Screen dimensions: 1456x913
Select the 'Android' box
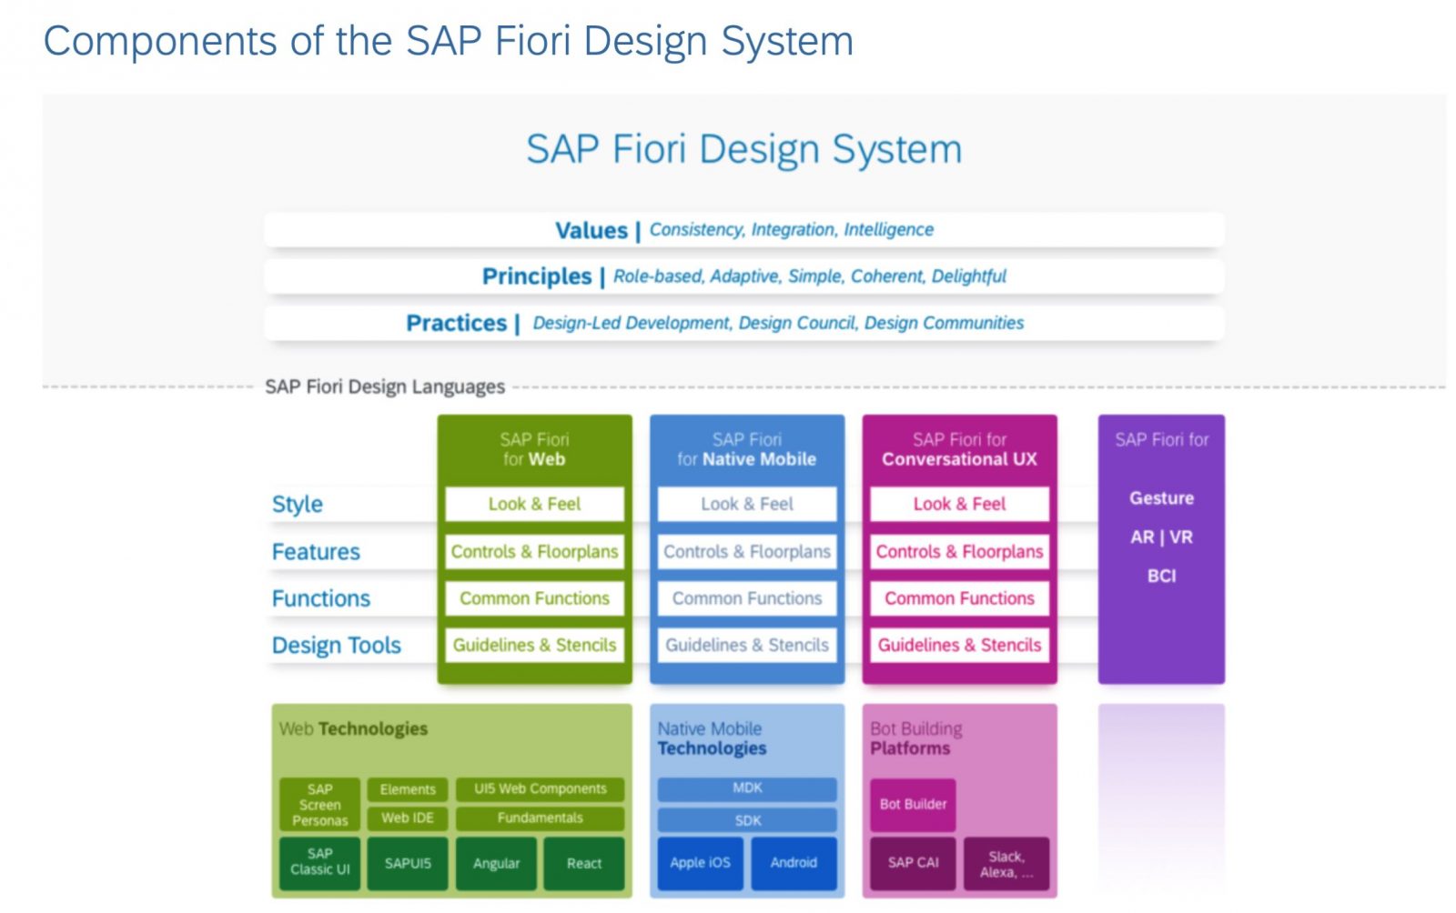click(x=794, y=862)
